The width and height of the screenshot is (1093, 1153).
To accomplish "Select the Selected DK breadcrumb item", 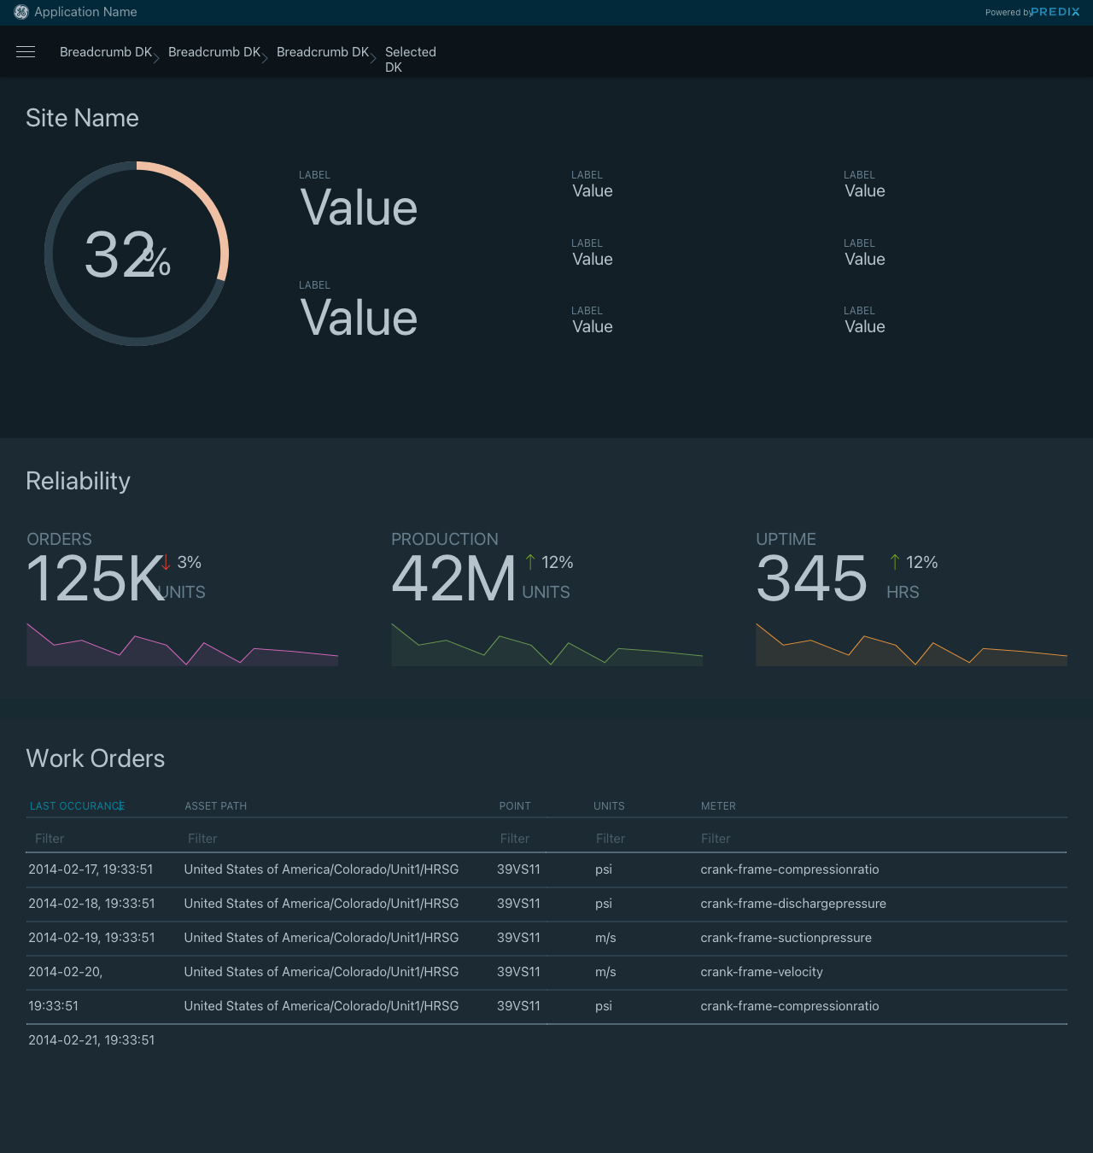I will point(410,59).
